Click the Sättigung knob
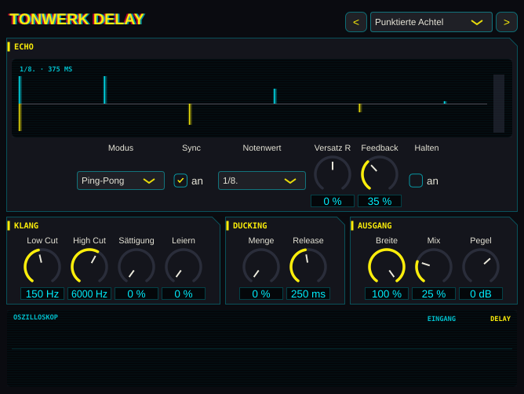Image resolution: width=524 pixels, height=394 pixels. 136,267
